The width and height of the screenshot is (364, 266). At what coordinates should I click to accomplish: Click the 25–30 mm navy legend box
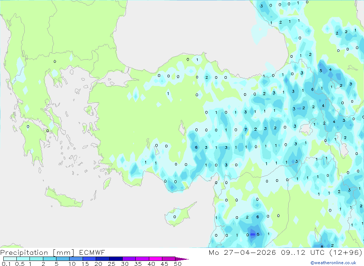(116, 259)
